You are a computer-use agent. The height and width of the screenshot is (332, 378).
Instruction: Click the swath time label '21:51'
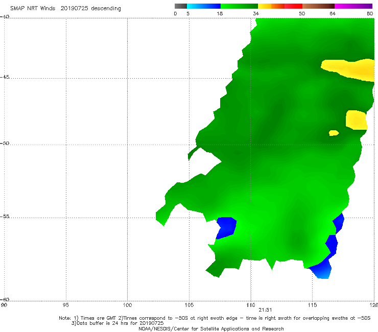tap(265, 310)
